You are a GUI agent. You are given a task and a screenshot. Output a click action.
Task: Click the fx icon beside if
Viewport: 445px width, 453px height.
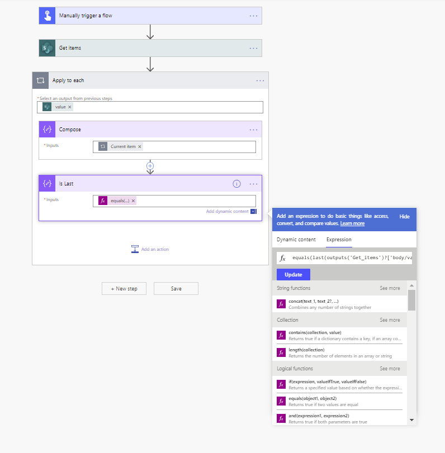281,384
